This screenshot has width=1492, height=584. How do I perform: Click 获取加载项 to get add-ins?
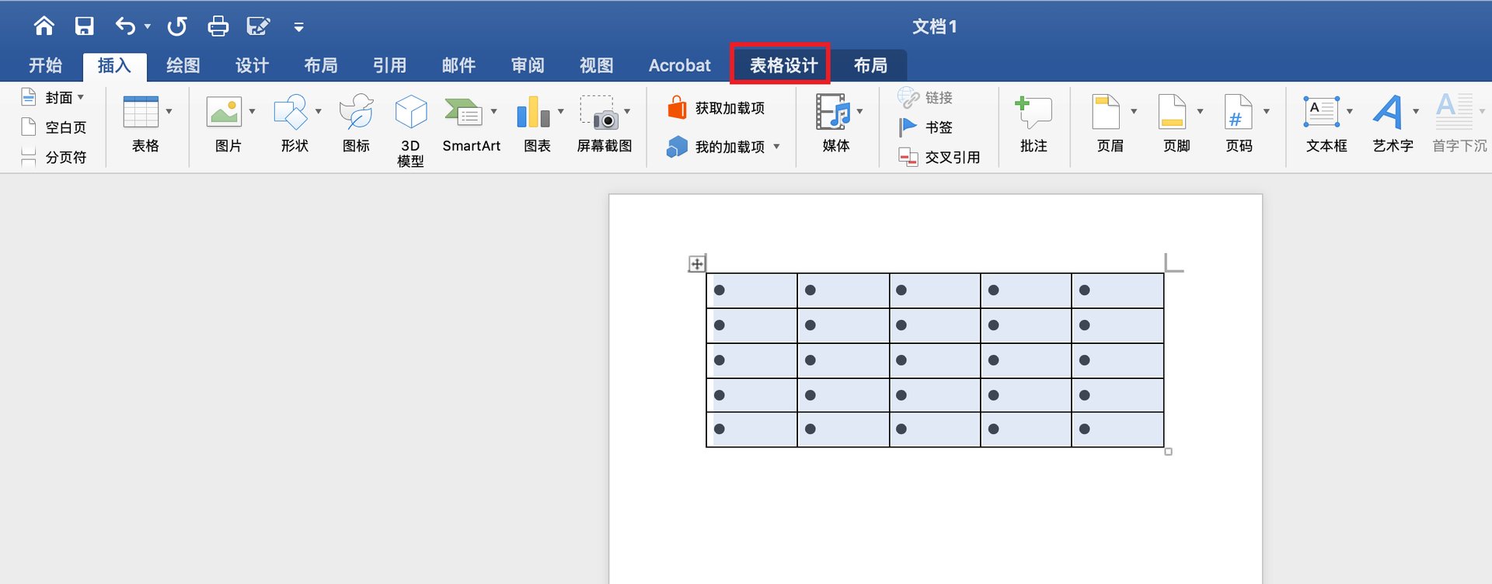pyautogui.click(x=716, y=108)
